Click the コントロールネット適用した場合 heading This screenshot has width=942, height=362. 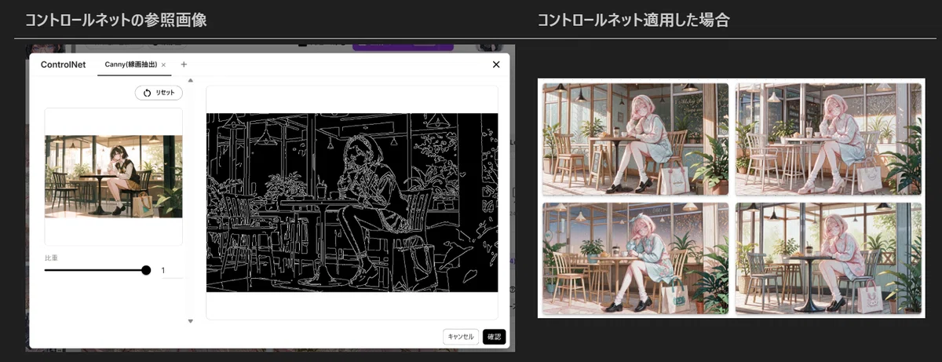point(633,20)
